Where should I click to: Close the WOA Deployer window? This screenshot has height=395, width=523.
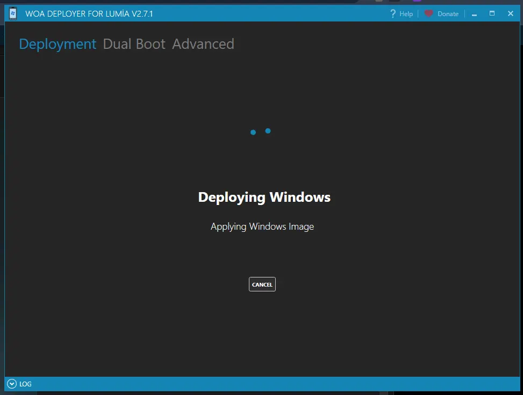(x=510, y=13)
